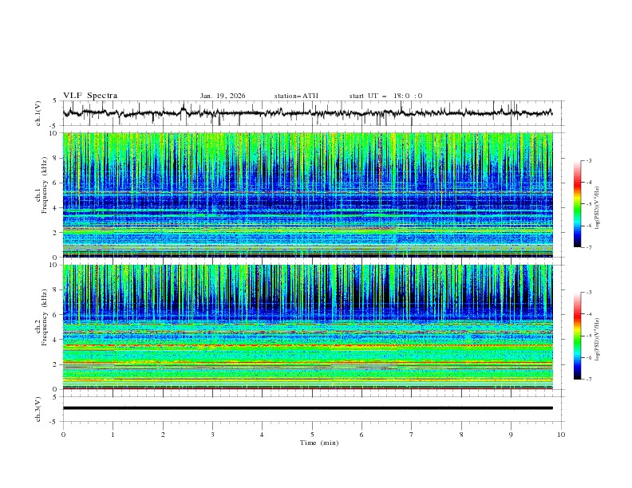Click the ch.1 spectrogram panel
The height and width of the screenshot is (488, 632).
click(307, 195)
